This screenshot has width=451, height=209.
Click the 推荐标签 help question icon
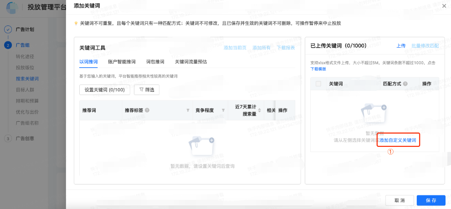pos(147,110)
